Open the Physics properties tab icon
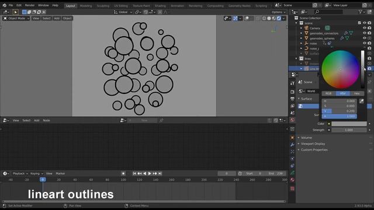 [x=292, y=159]
